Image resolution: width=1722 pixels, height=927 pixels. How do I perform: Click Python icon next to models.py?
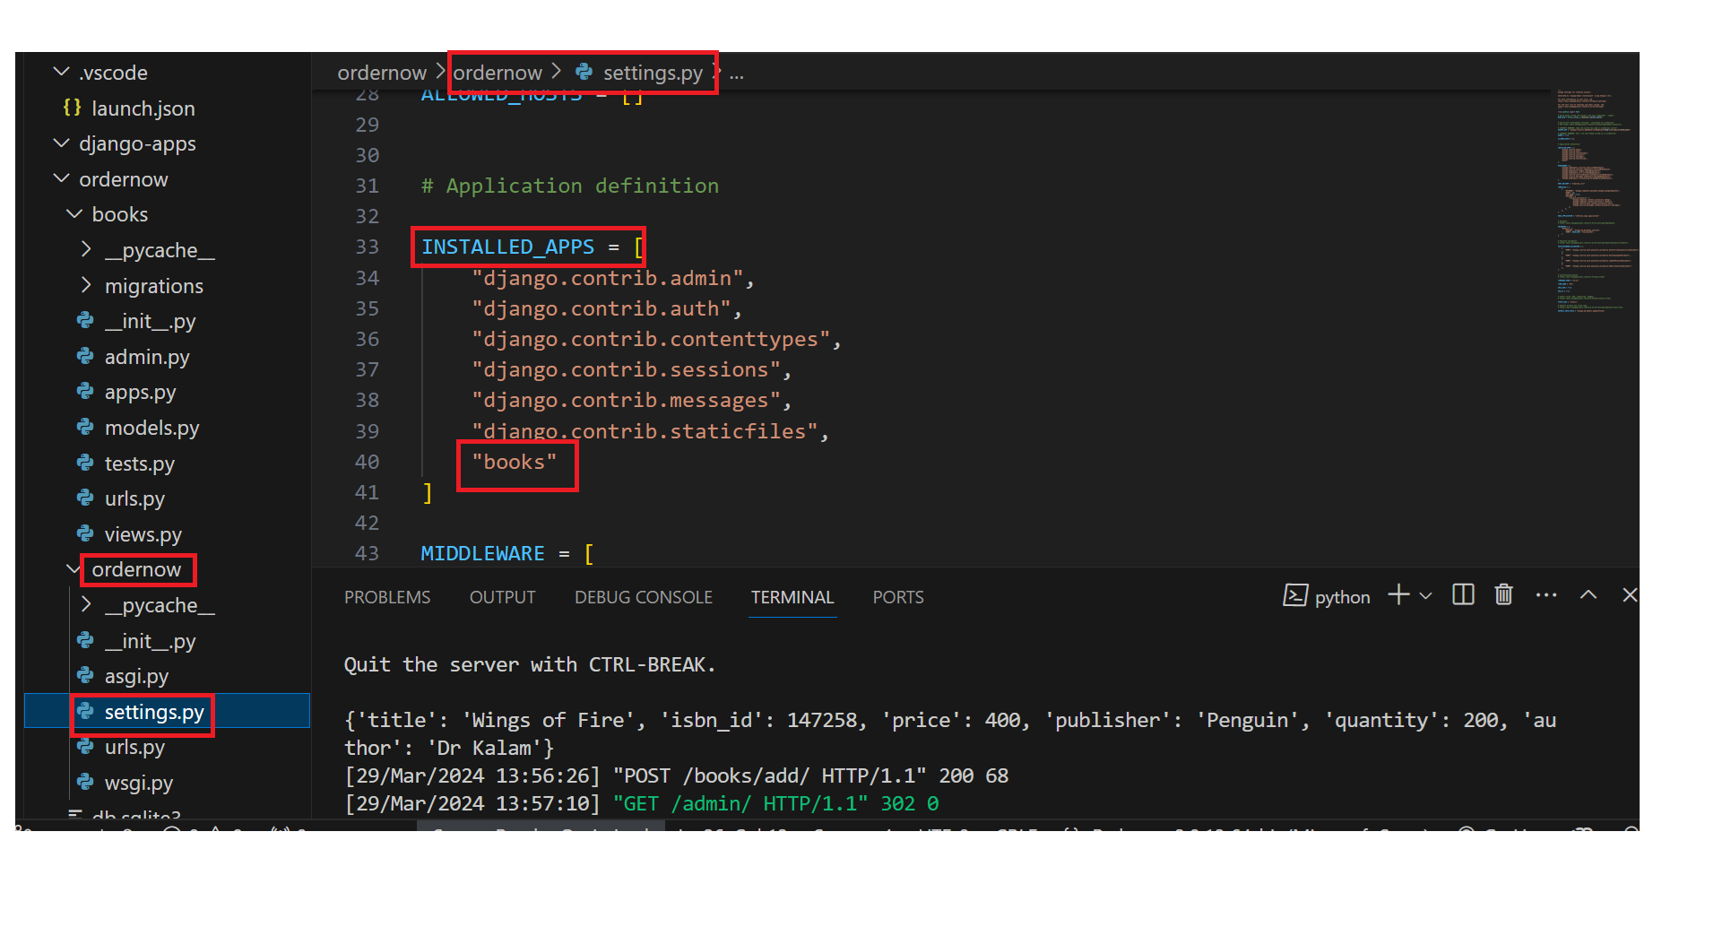(x=85, y=428)
